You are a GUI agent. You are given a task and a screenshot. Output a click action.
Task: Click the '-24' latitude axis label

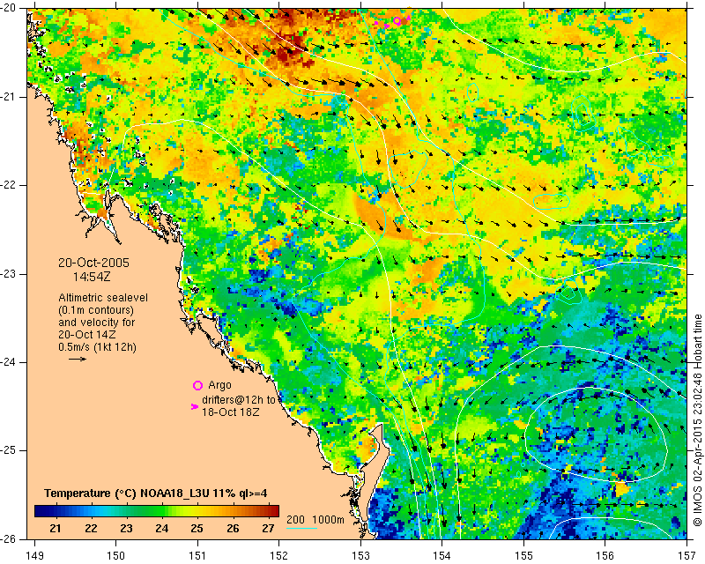pos(10,362)
